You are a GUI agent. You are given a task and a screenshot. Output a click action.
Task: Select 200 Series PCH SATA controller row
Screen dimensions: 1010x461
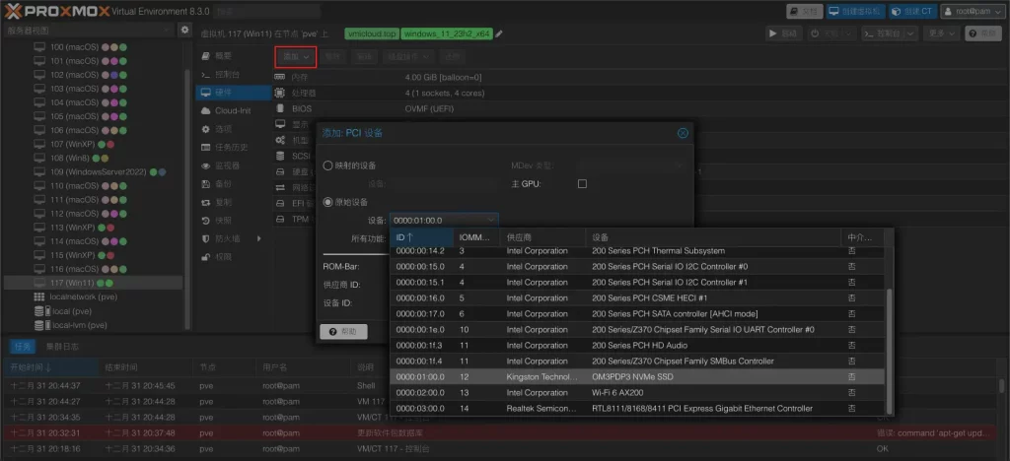pos(638,314)
